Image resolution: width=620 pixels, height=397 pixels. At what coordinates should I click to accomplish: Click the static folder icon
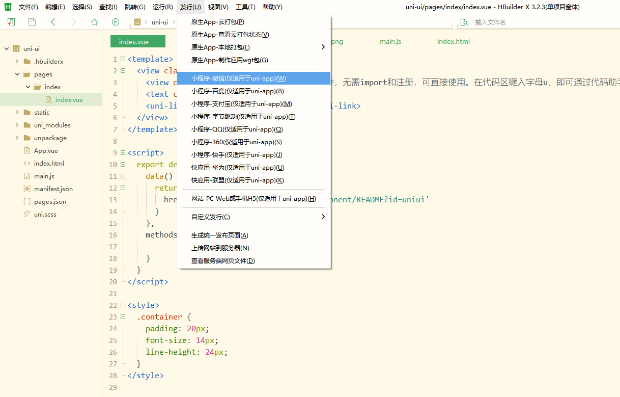click(x=27, y=112)
